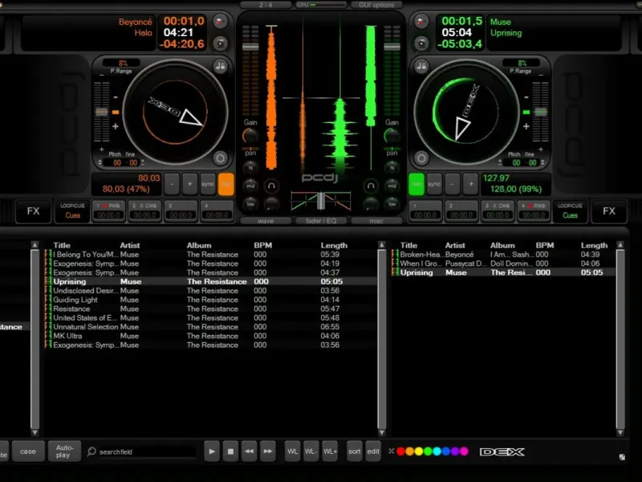Select the red color swatch
The image size is (642, 482).
(x=400, y=451)
